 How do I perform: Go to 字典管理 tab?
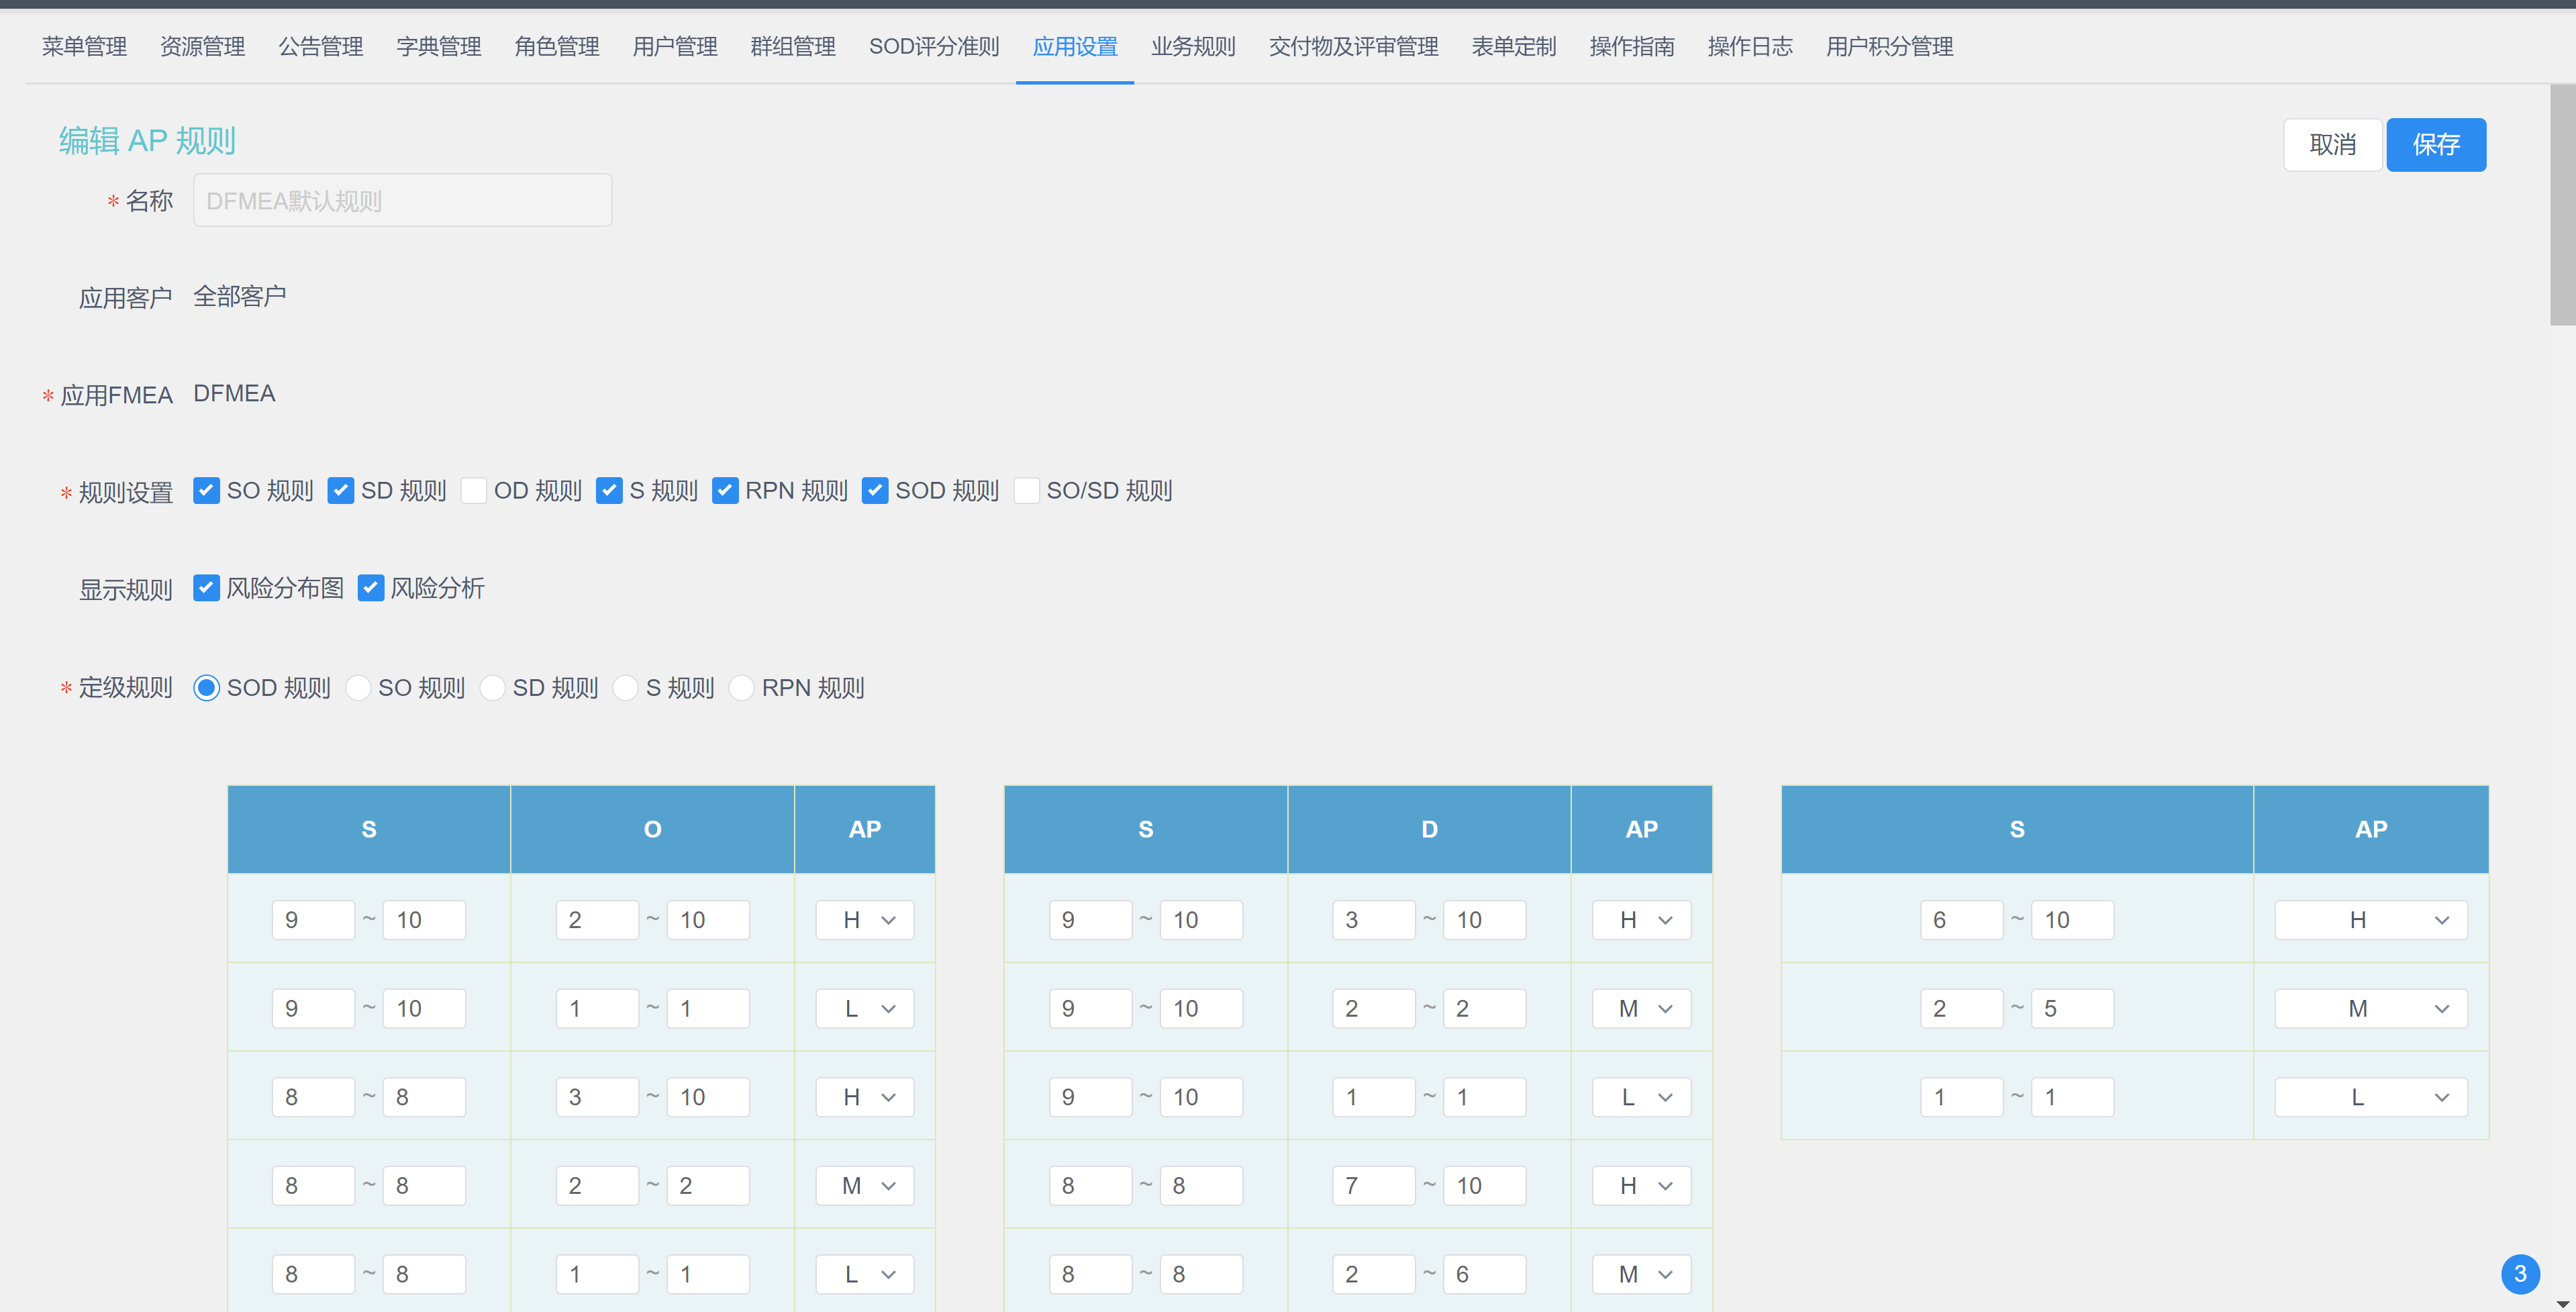click(x=438, y=46)
